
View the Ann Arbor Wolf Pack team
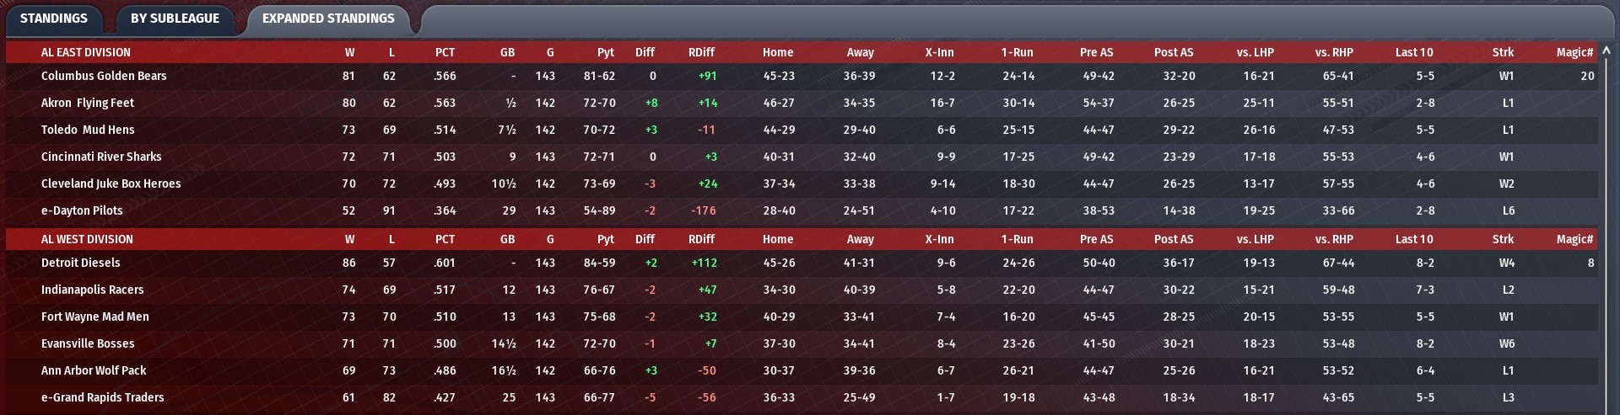pos(94,370)
